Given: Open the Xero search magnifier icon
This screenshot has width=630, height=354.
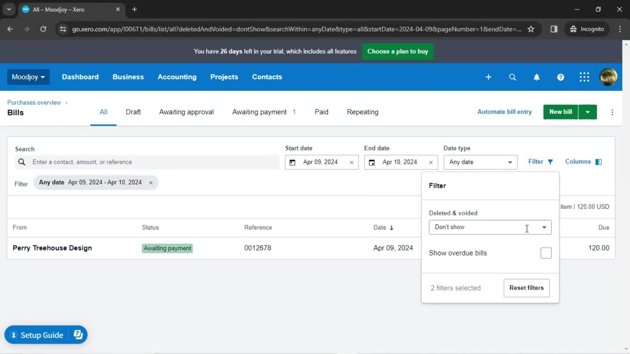Looking at the screenshot, I should click(x=513, y=77).
